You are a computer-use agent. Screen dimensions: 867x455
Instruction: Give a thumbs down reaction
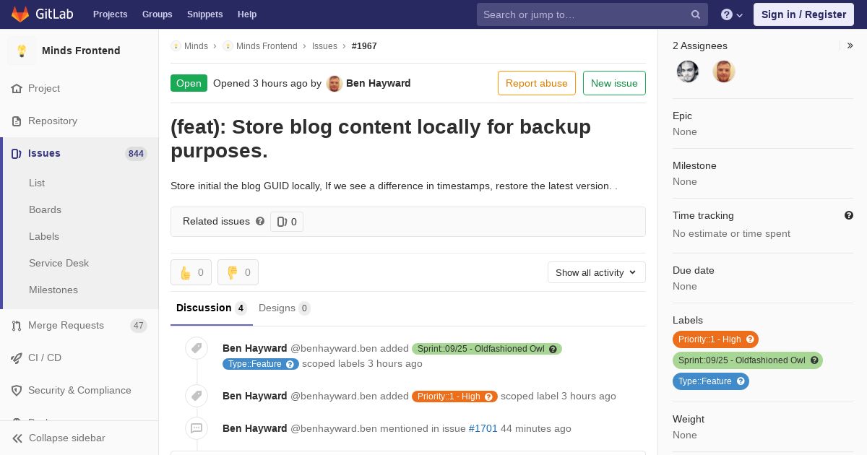[x=238, y=272]
